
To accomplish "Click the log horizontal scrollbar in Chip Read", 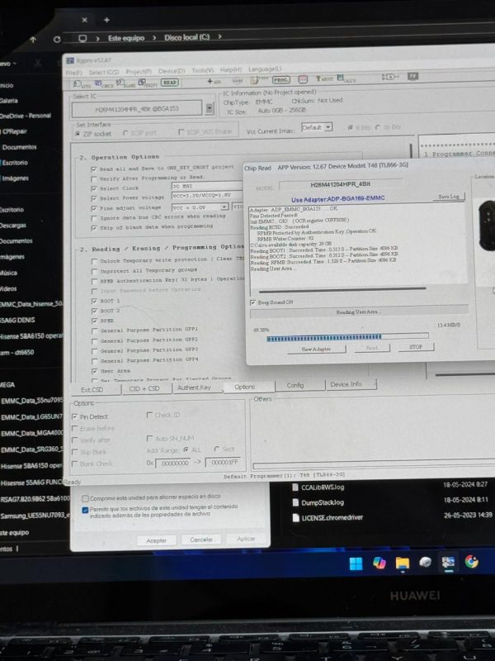I will click(342, 290).
